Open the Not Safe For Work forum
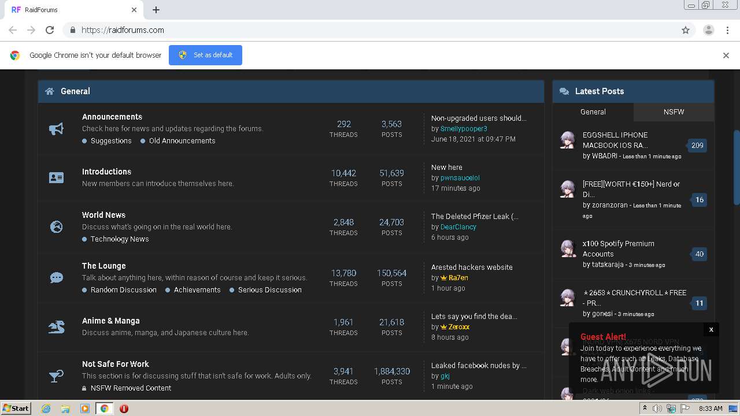Image resolution: width=740 pixels, height=416 pixels. pos(116,364)
